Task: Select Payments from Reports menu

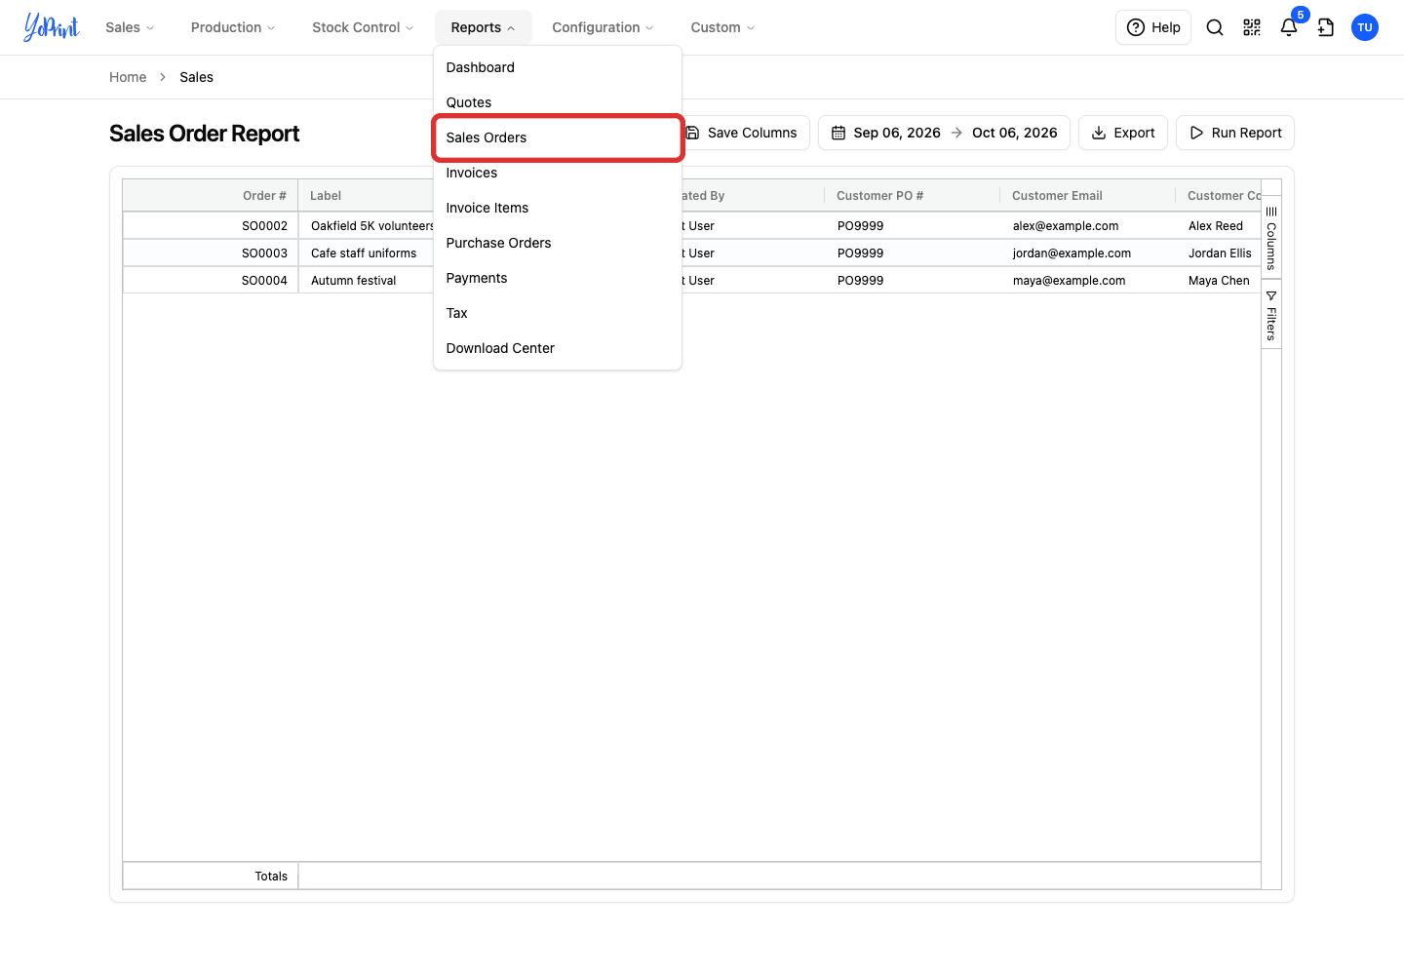Action: tap(558, 278)
